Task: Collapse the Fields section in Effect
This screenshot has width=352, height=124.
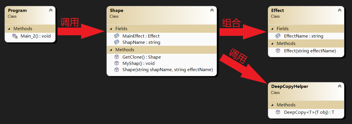Action: 272,29
